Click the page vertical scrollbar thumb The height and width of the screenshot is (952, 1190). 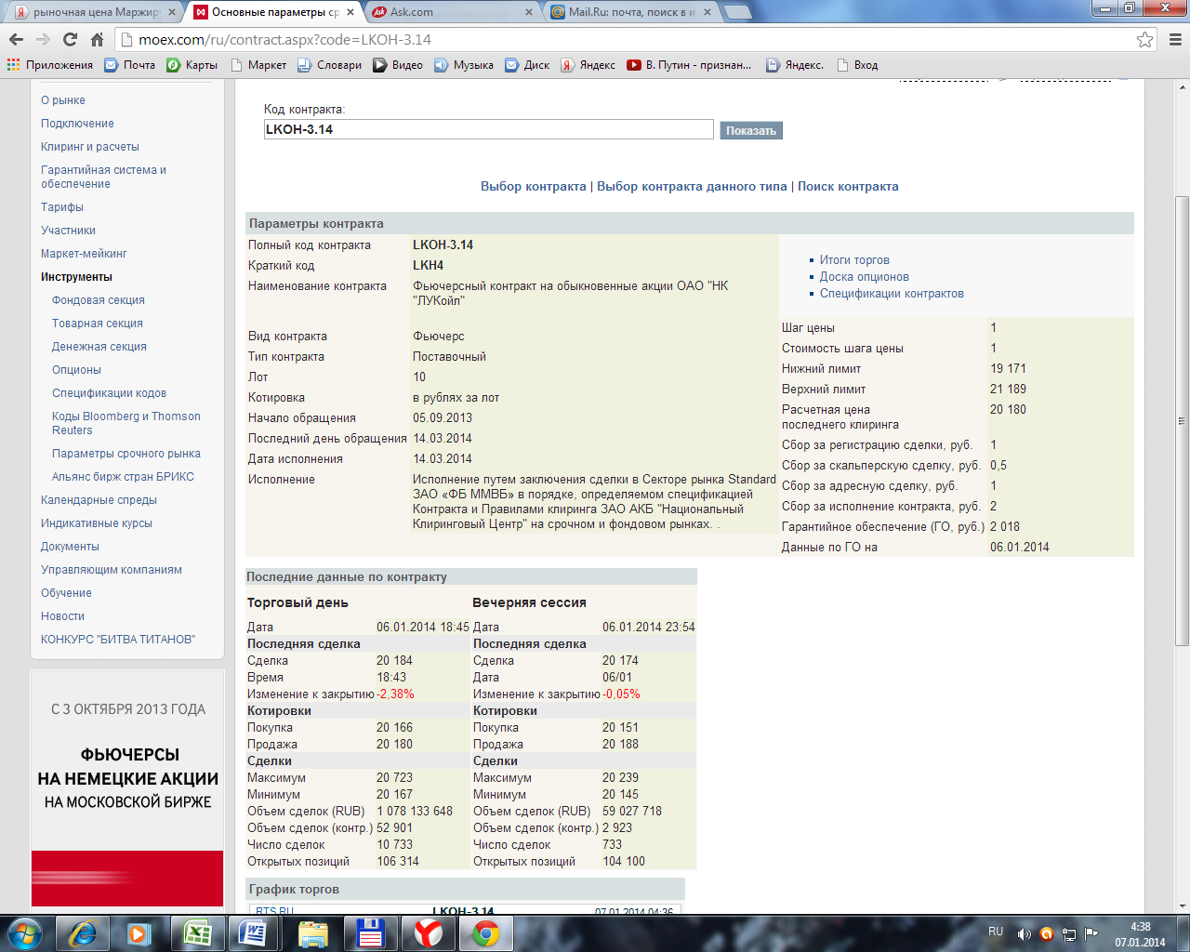tap(1182, 420)
